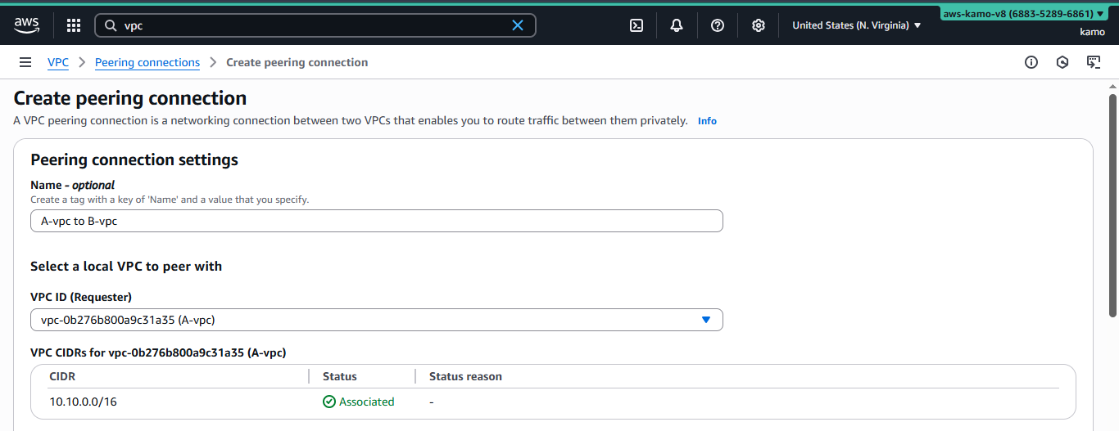1119x431 pixels.
Task: Toggle the side navigation hamburger menu
Action: [x=25, y=62]
